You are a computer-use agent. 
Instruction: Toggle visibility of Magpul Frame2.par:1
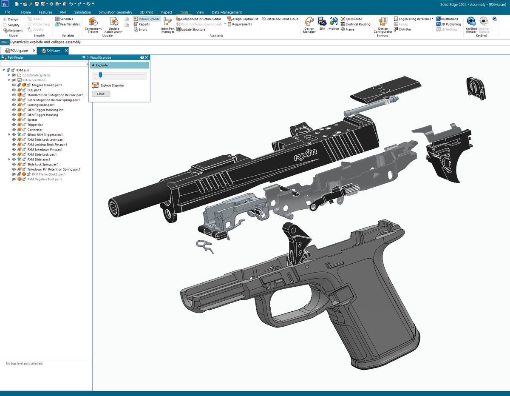[x=14, y=85]
